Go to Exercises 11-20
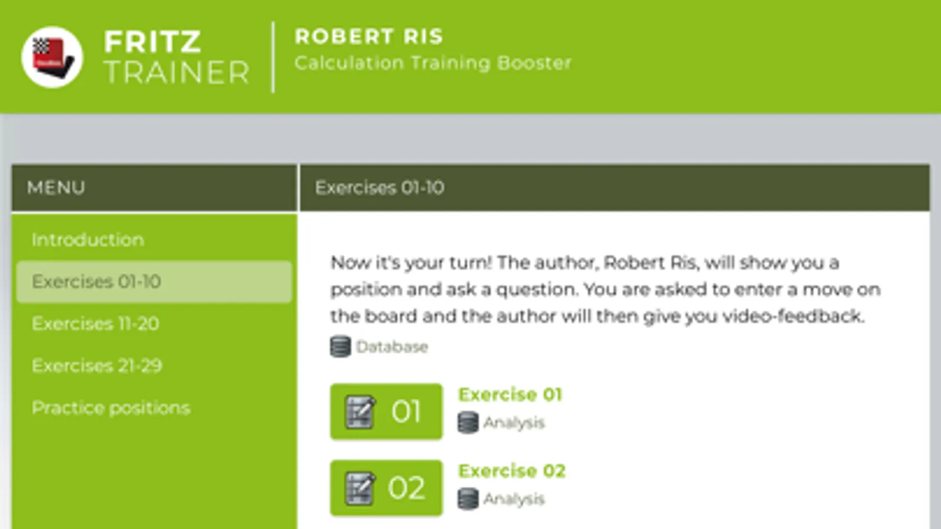This screenshot has width=941, height=529. (95, 323)
